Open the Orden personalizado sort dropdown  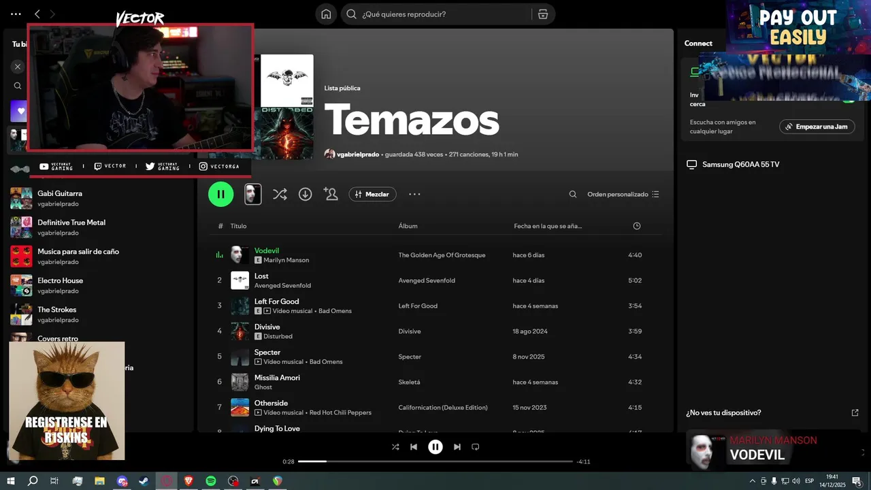[623, 195]
